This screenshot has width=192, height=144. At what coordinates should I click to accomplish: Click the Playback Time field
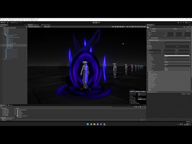click(x=142, y=95)
